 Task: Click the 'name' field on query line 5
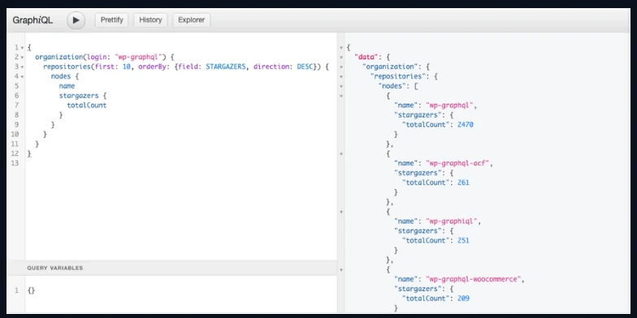pos(67,86)
